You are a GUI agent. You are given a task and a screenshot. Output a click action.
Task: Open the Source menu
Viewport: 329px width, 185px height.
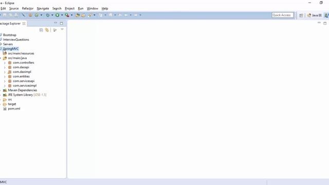[14, 8]
